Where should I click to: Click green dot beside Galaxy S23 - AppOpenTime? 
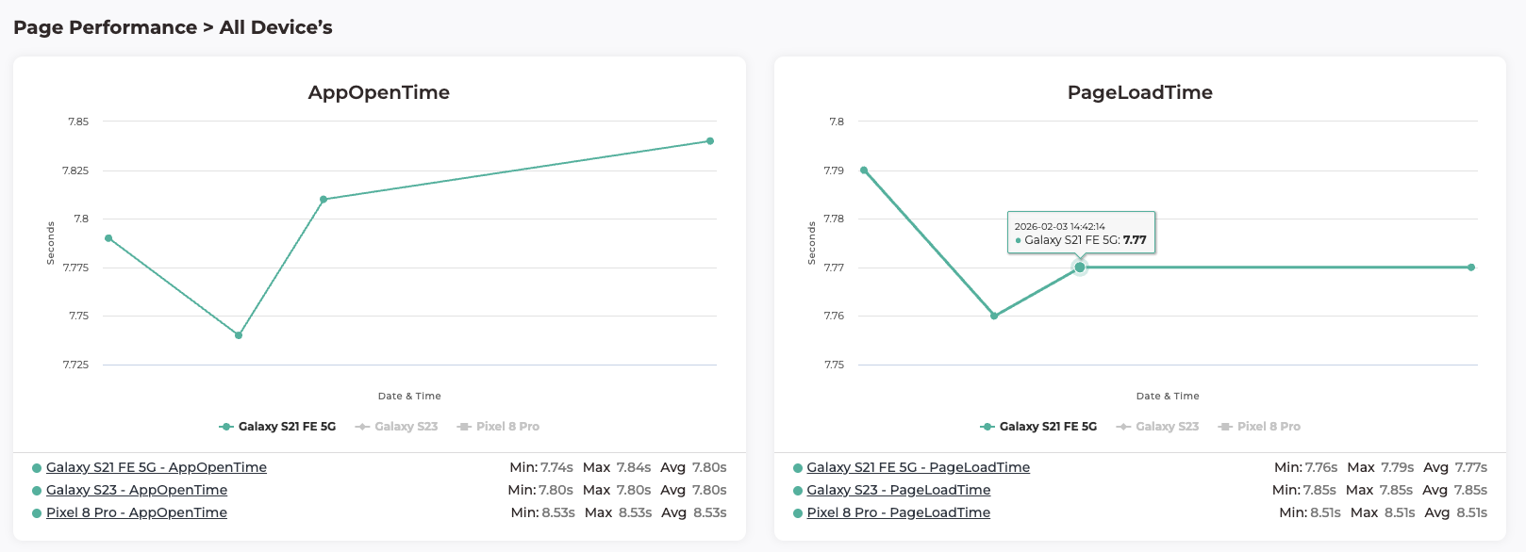click(37, 491)
